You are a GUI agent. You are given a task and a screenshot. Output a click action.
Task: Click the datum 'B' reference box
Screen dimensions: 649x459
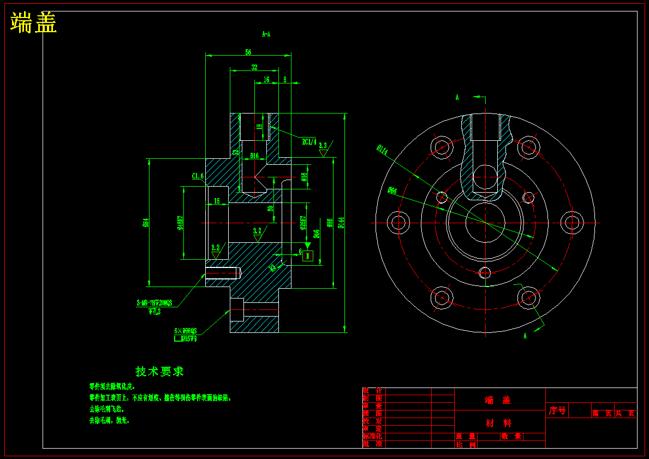307,256
